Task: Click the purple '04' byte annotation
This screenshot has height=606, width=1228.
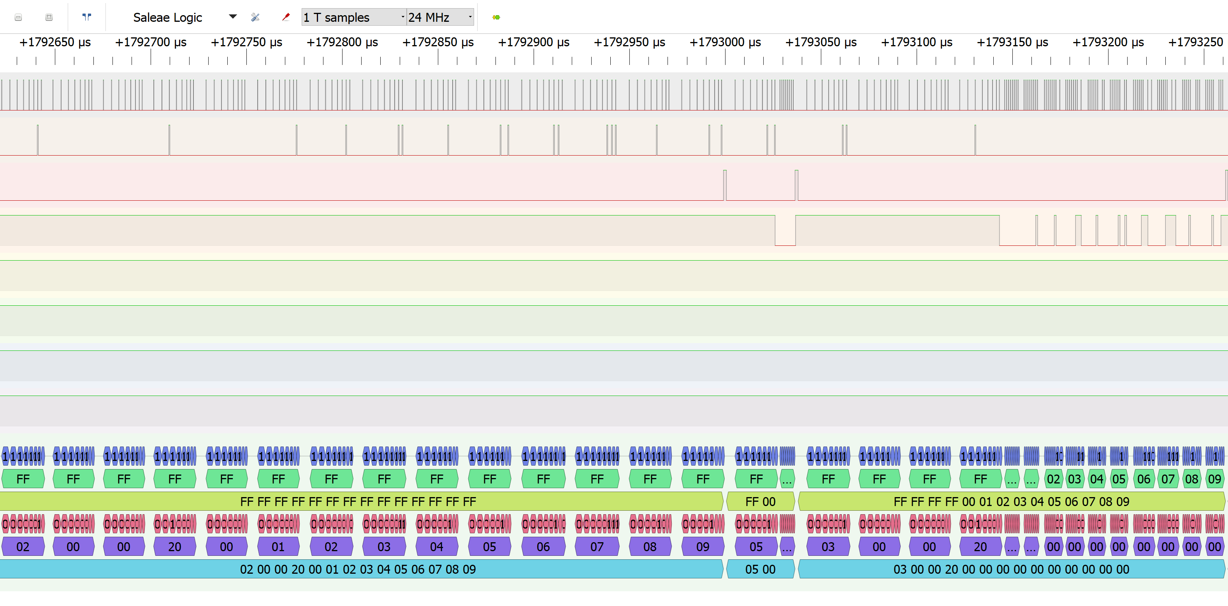Action: pos(437,547)
